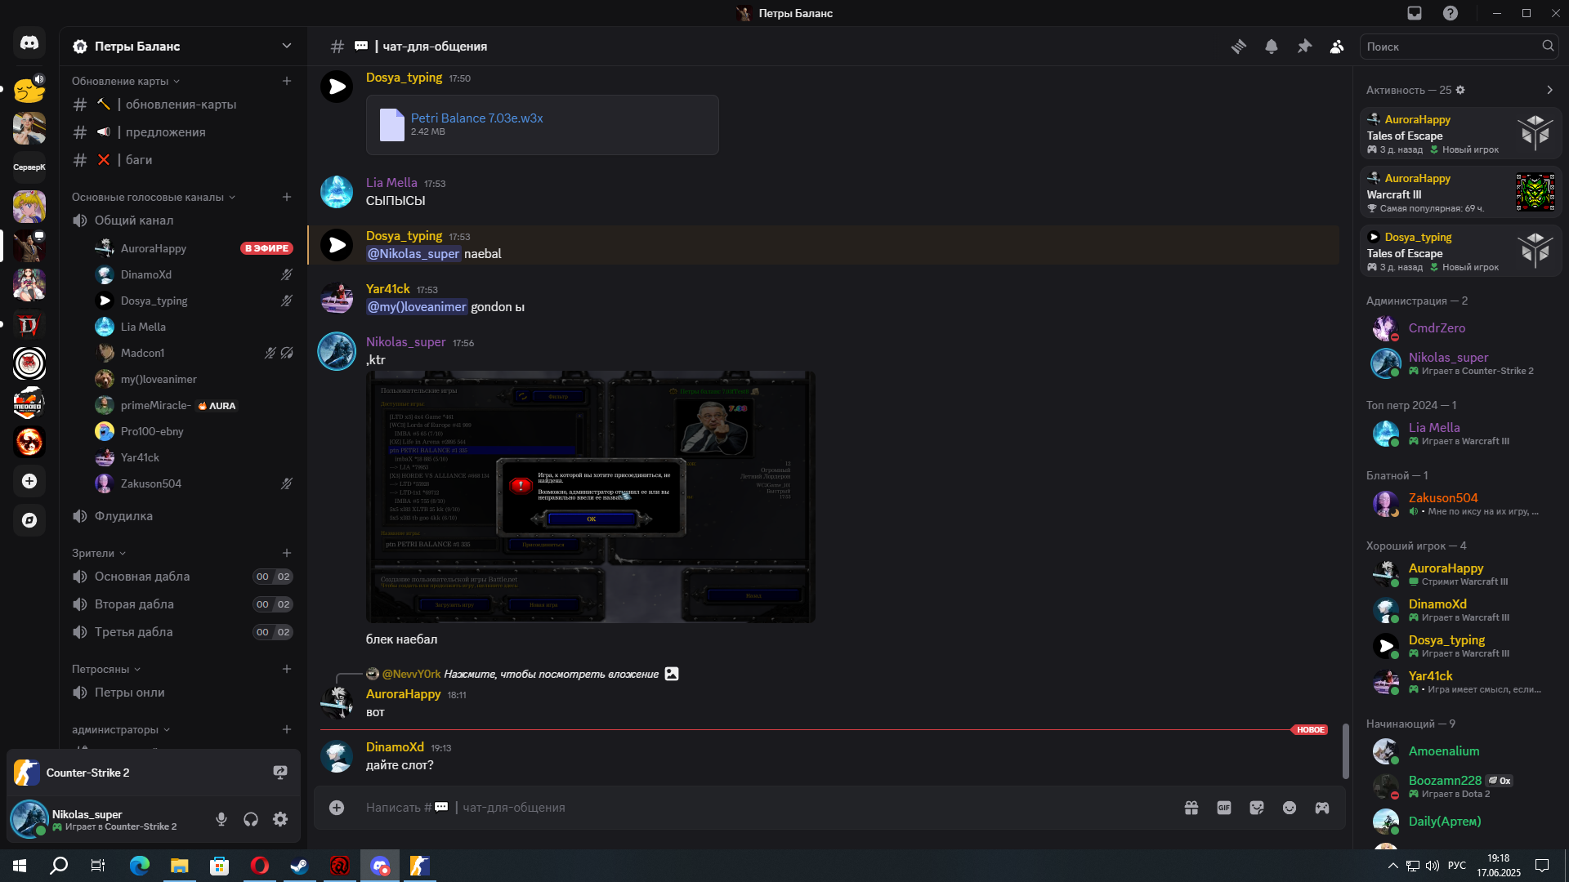
Task: Click the image attachment icon in AuroraHappy reply
Action: 672,674
